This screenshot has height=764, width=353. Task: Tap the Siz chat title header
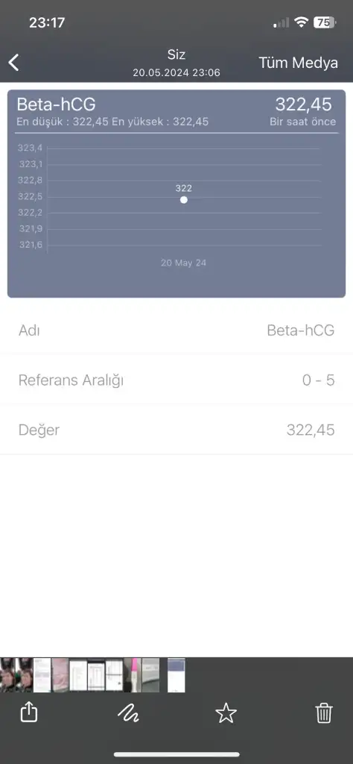[176, 54]
